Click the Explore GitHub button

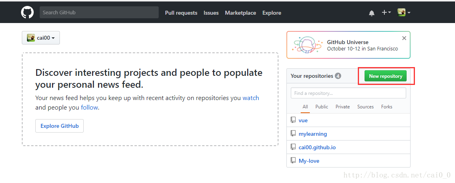[60, 126]
